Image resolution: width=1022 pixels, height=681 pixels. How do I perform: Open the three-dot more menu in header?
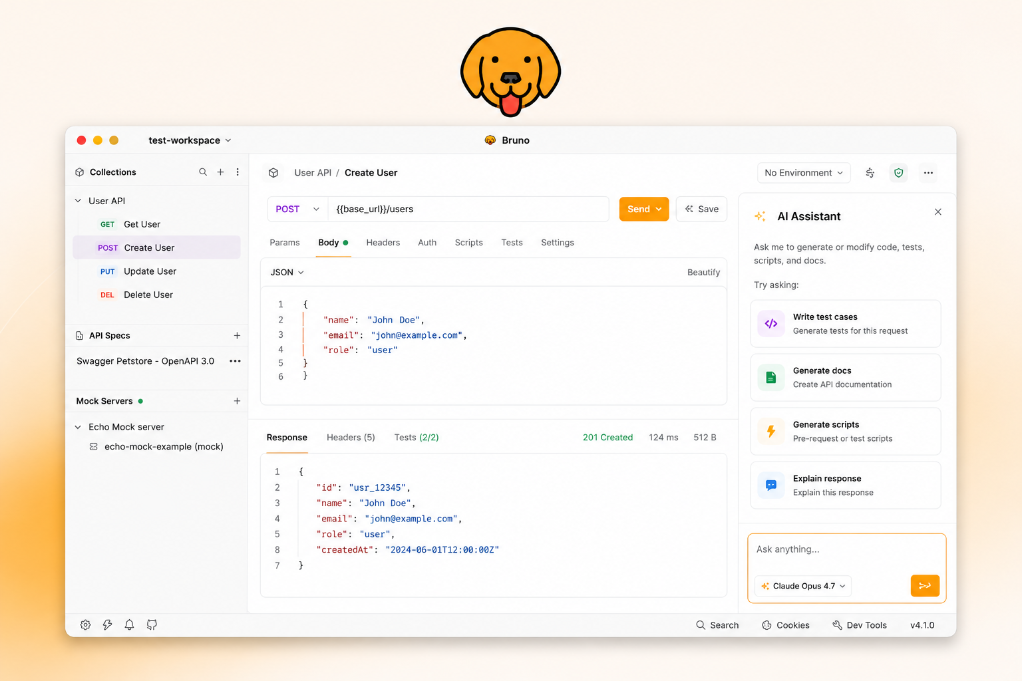[x=928, y=173]
